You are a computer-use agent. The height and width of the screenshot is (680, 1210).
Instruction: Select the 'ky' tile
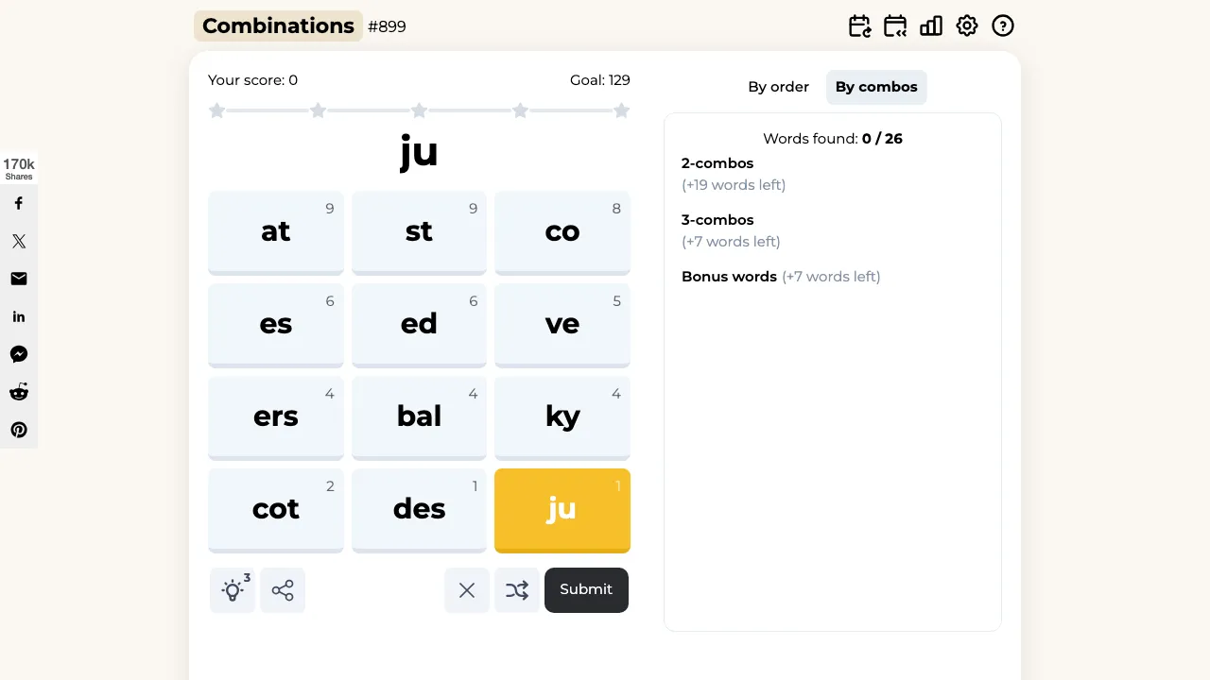click(x=562, y=418)
